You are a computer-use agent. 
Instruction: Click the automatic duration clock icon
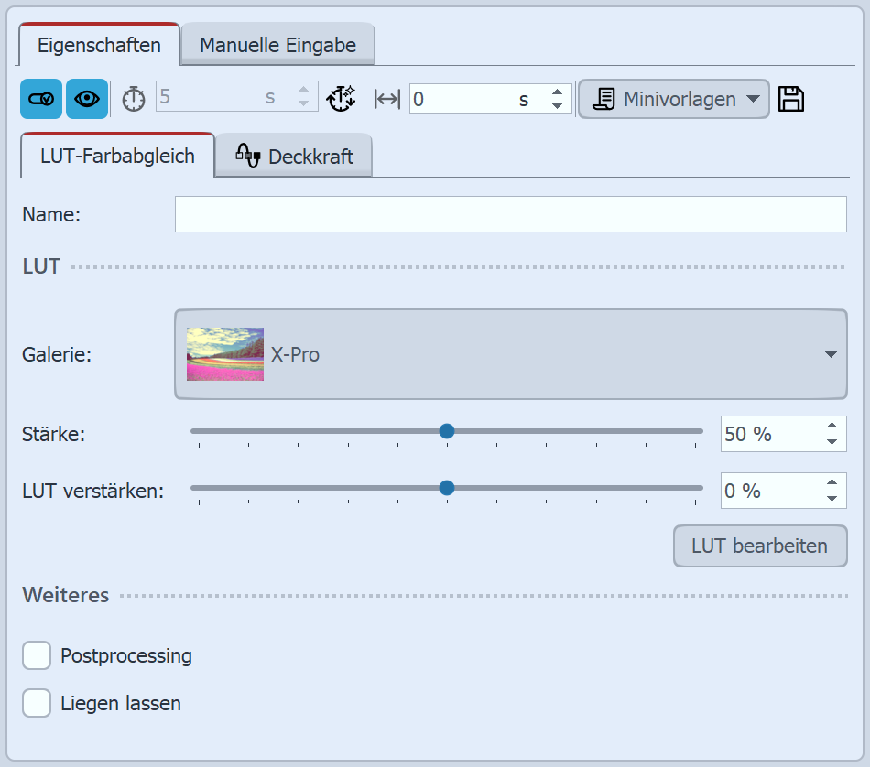pos(342,99)
